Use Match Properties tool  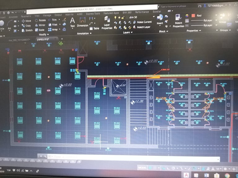(178, 21)
